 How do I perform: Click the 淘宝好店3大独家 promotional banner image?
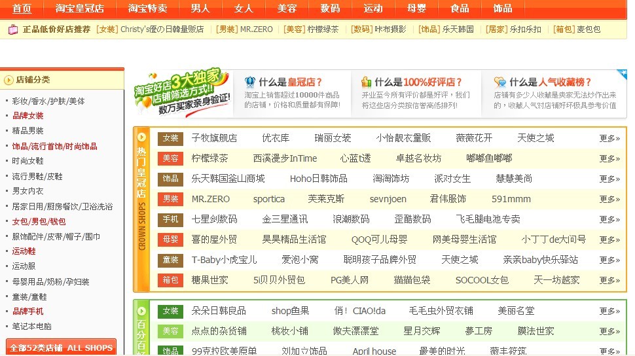coord(183,93)
